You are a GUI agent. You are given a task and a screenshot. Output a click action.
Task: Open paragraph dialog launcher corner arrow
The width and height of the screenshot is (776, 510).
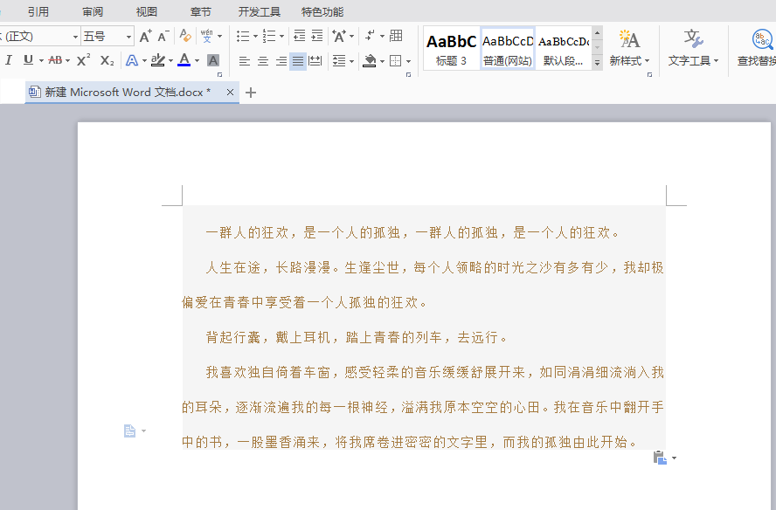(x=408, y=75)
